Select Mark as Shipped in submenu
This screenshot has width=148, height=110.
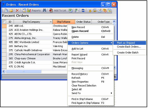[129, 43]
